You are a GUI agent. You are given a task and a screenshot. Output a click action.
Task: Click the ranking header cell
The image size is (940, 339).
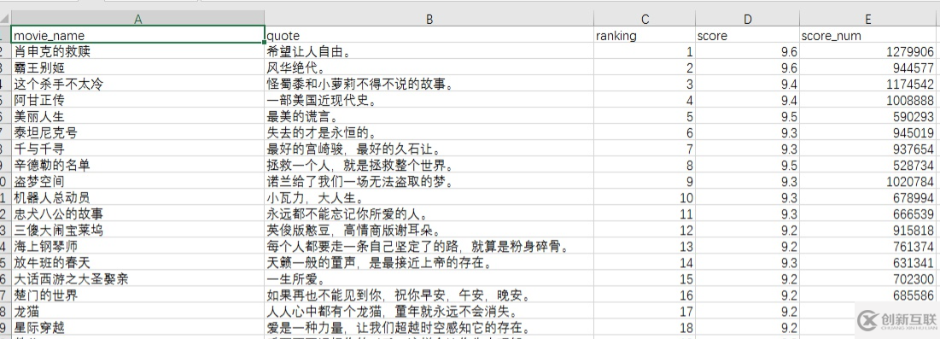point(645,35)
